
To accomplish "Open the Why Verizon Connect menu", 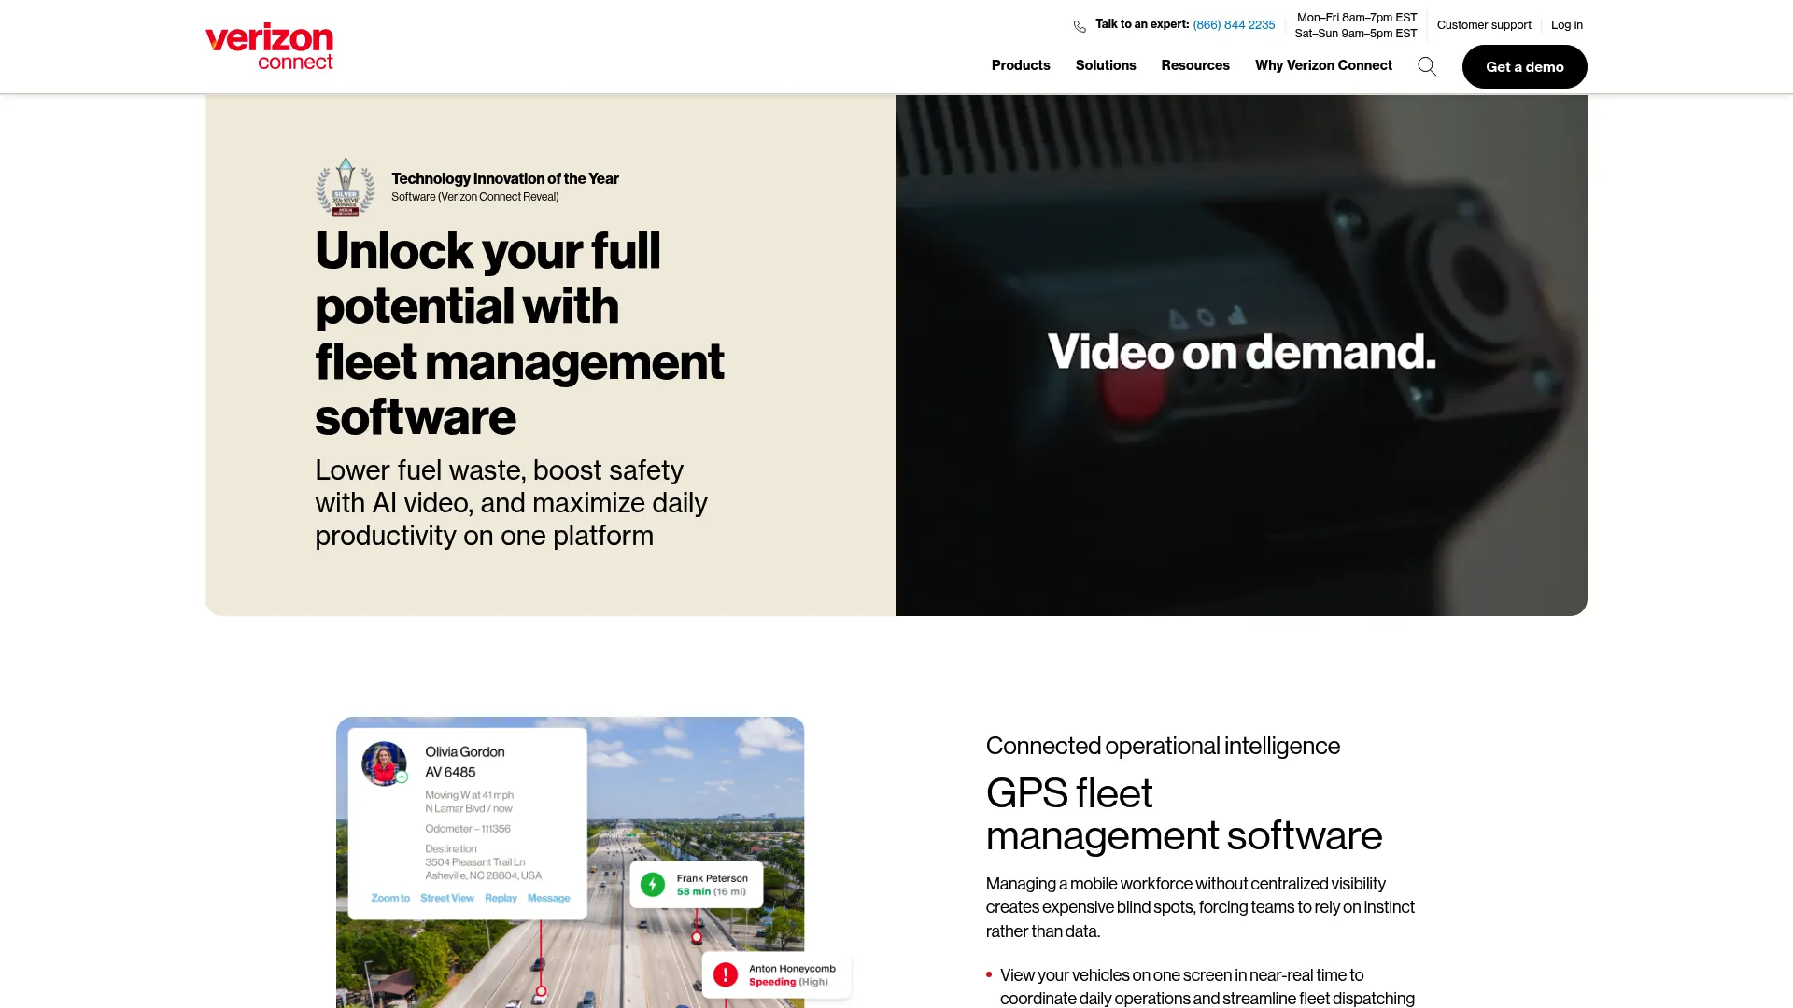I will coord(1323,65).
